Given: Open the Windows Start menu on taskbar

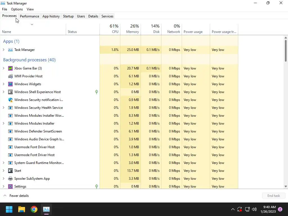Looking at the screenshot, I should [x=9, y=209].
